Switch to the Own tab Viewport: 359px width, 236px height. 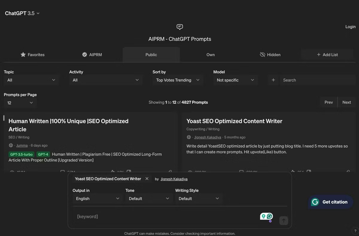[210, 55]
